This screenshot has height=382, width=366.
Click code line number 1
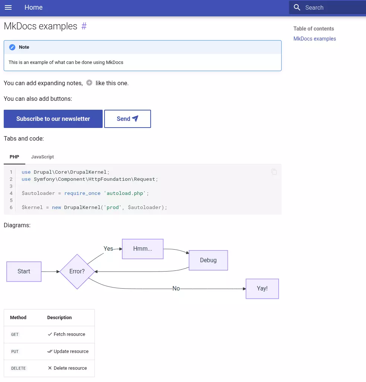pyautogui.click(x=11, y=172)
